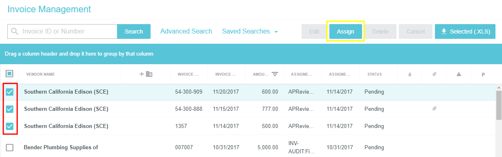Screen dimensions: 502x157
Task: Click the Assign button
Action: [x=345, y=31]
